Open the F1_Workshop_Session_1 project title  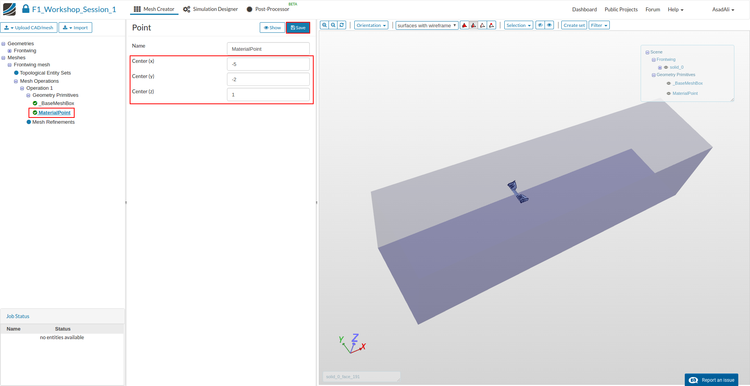pos(74,9)
